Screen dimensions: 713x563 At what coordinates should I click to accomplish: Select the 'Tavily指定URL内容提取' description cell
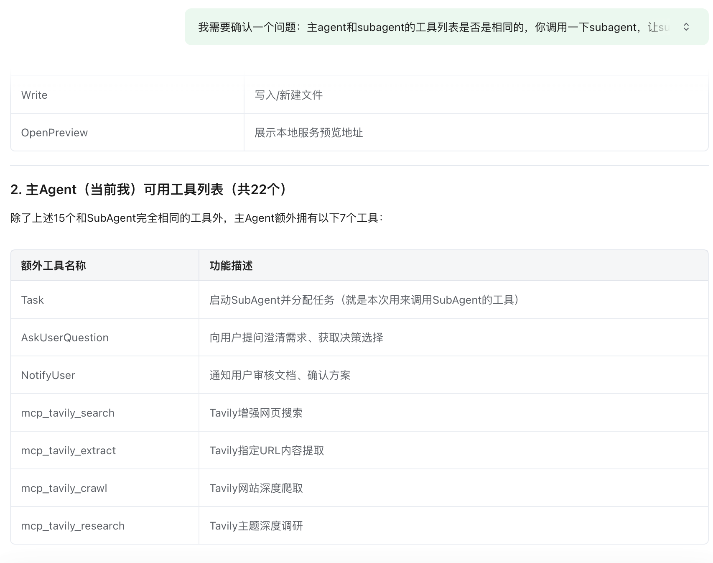pos(453,450)
